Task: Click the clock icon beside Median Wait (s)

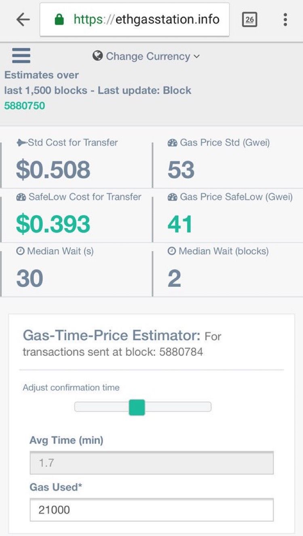Action: [x=20, y=251]
